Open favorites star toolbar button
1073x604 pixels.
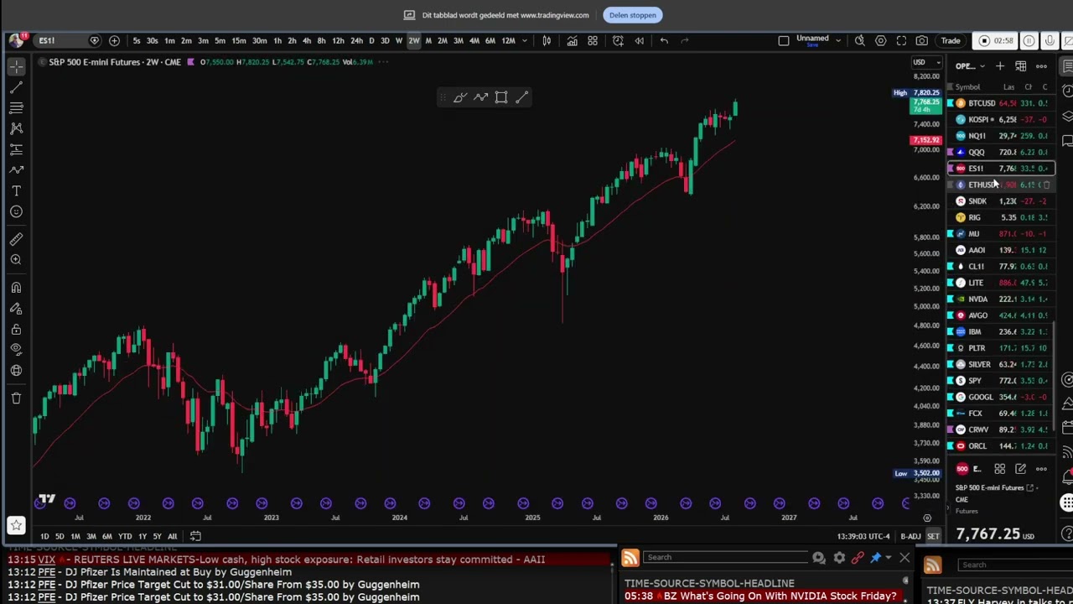(16, 526)
